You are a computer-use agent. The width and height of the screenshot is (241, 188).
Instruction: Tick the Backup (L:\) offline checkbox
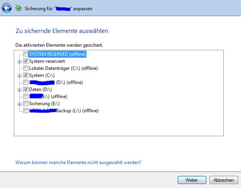pyautogui.click(x=26, y=111)
